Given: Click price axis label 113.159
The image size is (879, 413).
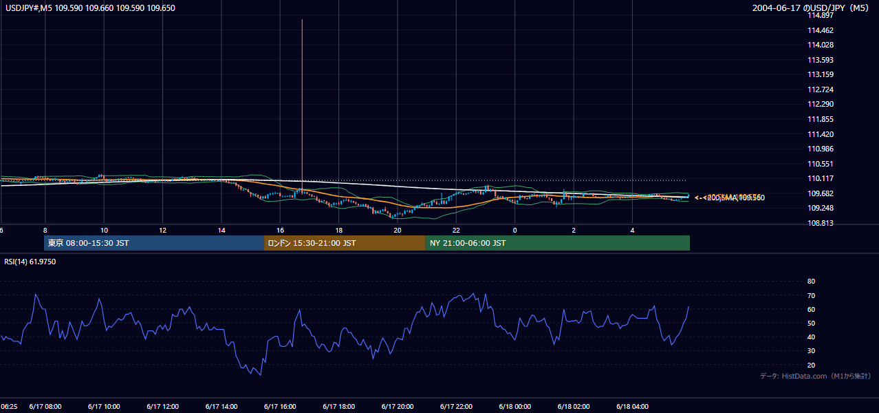Looking at the screenshot, I should pyautogui.click(x=820, y=74).
